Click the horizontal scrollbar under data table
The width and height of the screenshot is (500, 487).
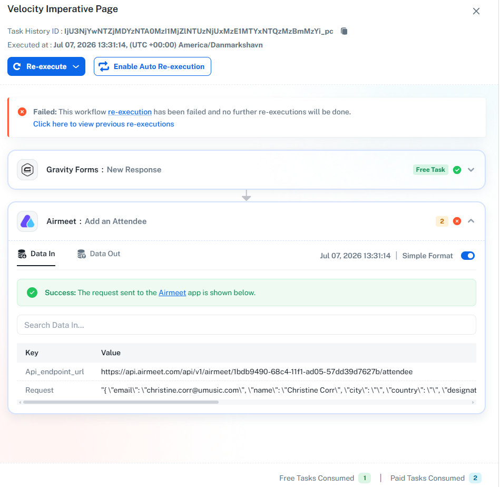point(121,402)
